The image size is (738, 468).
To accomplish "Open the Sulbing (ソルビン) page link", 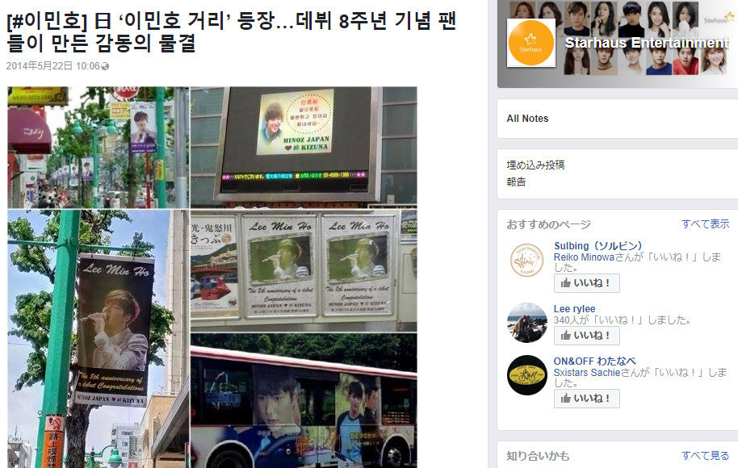I will (x=598, y=246).
